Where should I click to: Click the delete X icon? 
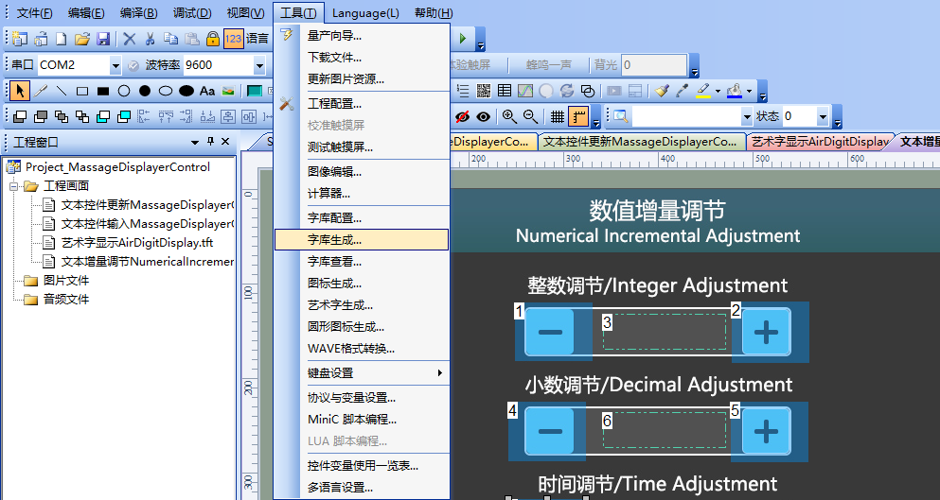pos(129,39)
